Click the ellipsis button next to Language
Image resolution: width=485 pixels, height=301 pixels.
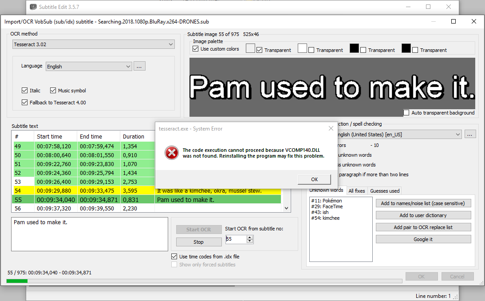pos(139,66)
